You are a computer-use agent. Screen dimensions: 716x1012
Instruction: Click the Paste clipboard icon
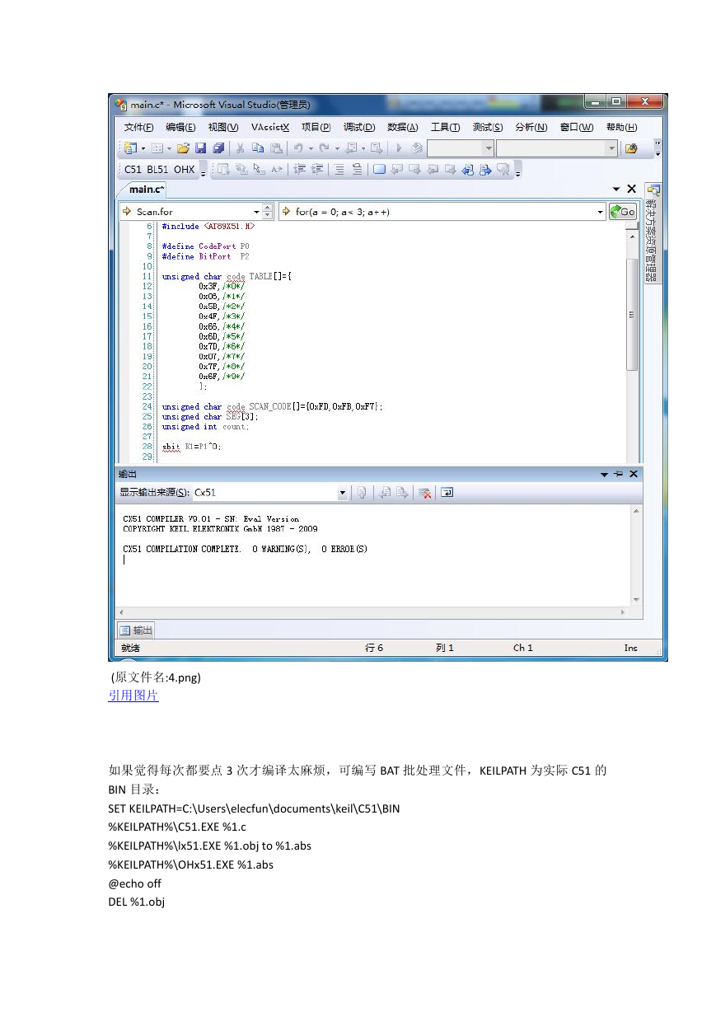point(276,148)
